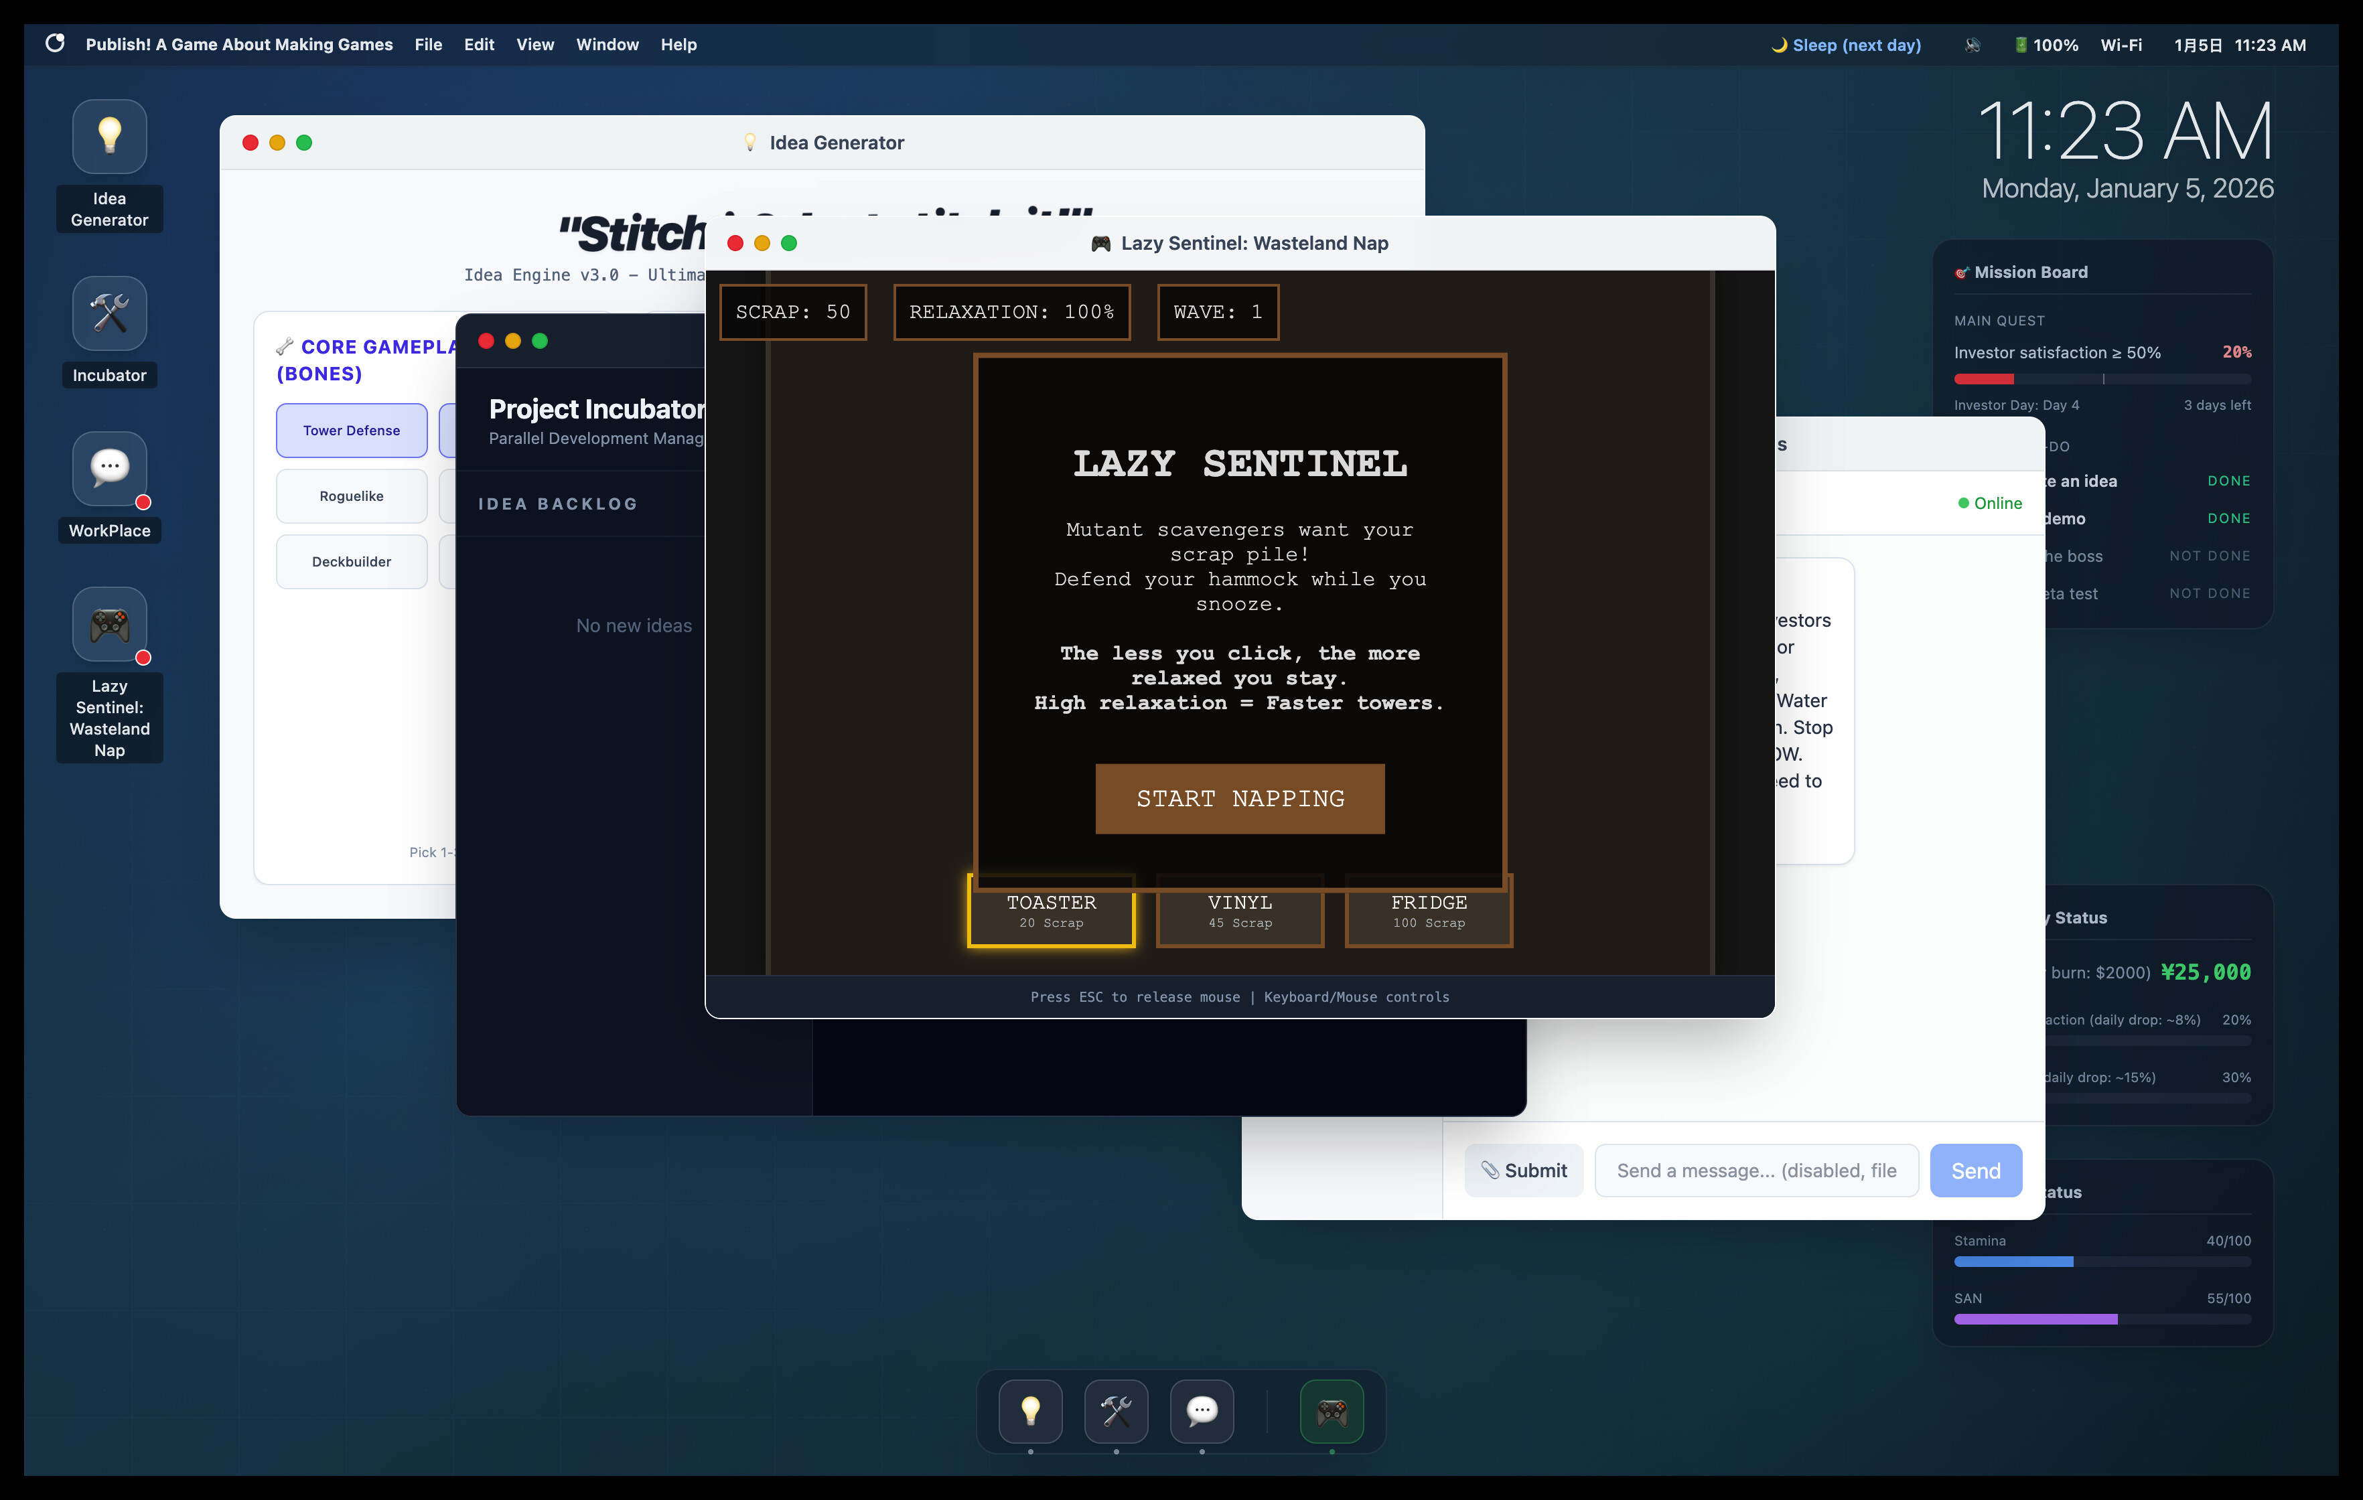Click the game controller icon in the dock
Viewport: 2363px width, 1500px height.
pos(1332,1412)
